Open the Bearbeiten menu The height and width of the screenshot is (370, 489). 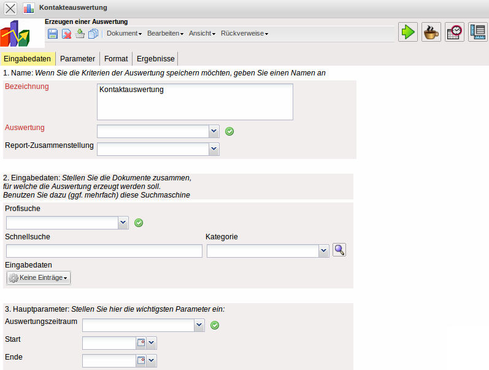[165, 34]
